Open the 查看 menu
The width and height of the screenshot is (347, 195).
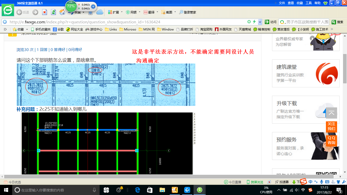tap(291, 3)
